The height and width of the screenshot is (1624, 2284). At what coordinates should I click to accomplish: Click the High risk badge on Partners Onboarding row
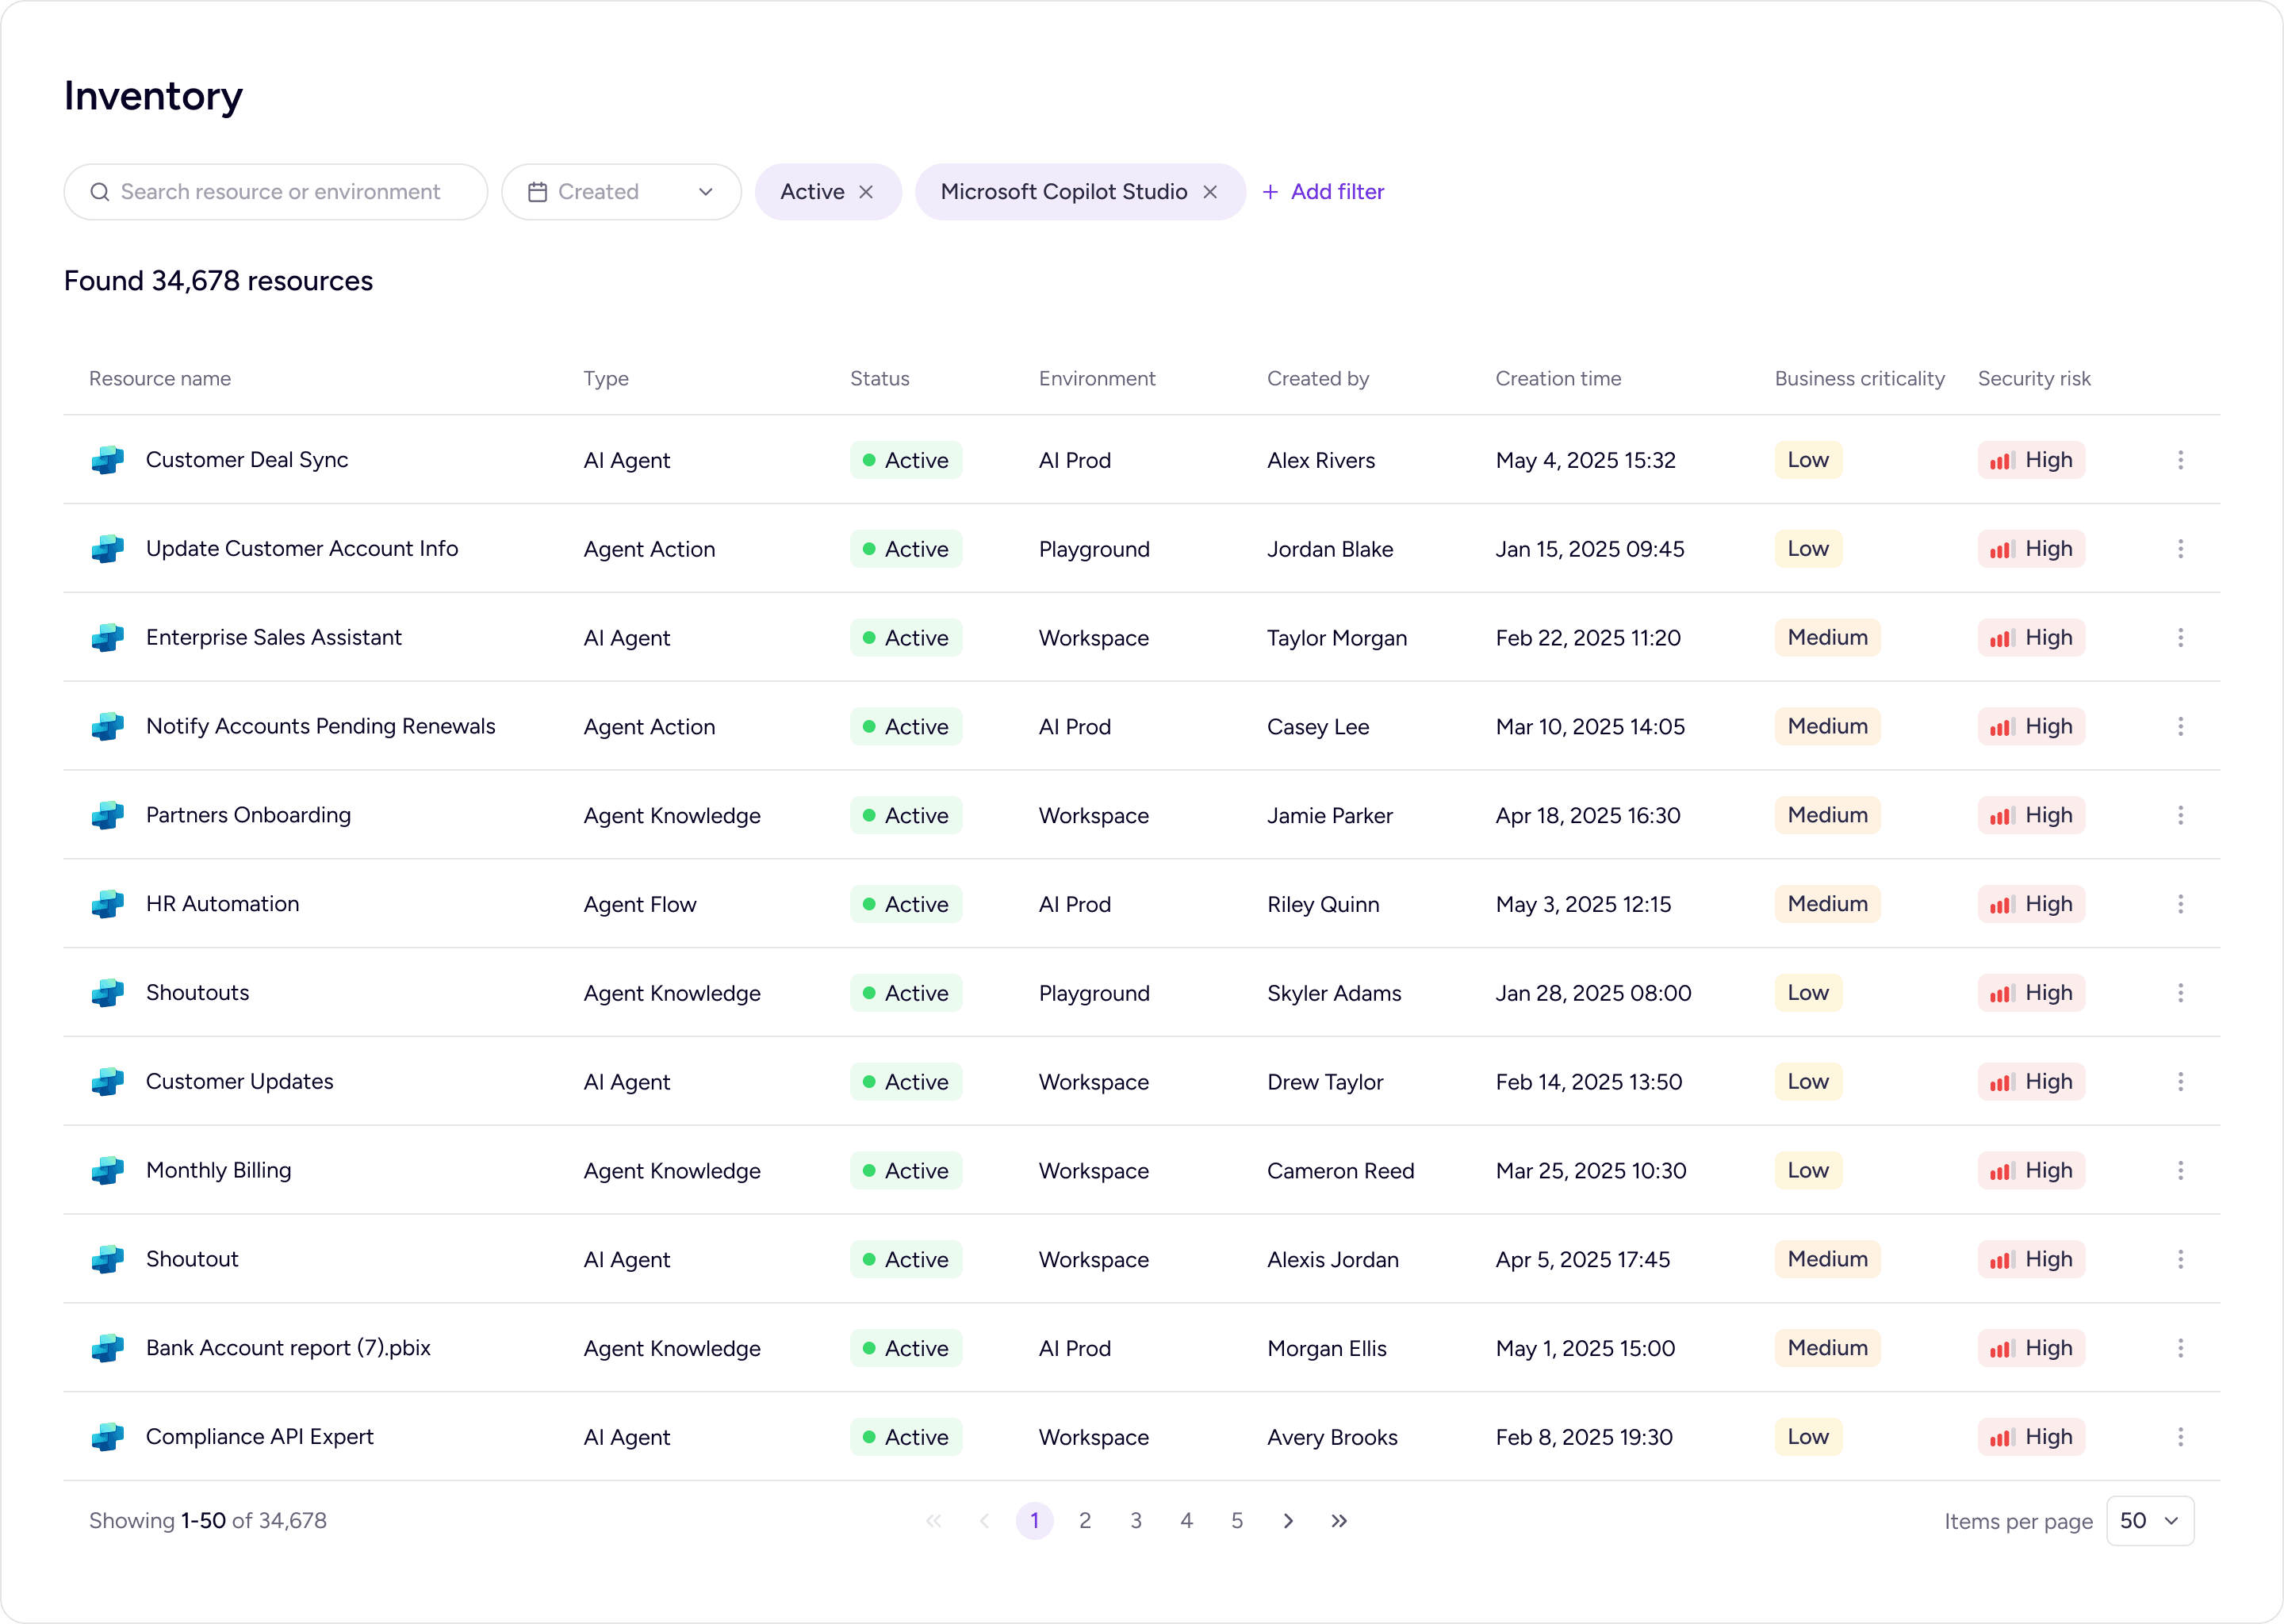tap(2031, 816)
